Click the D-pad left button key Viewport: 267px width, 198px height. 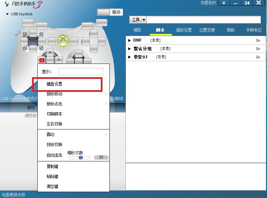click(x=24, y=41)
